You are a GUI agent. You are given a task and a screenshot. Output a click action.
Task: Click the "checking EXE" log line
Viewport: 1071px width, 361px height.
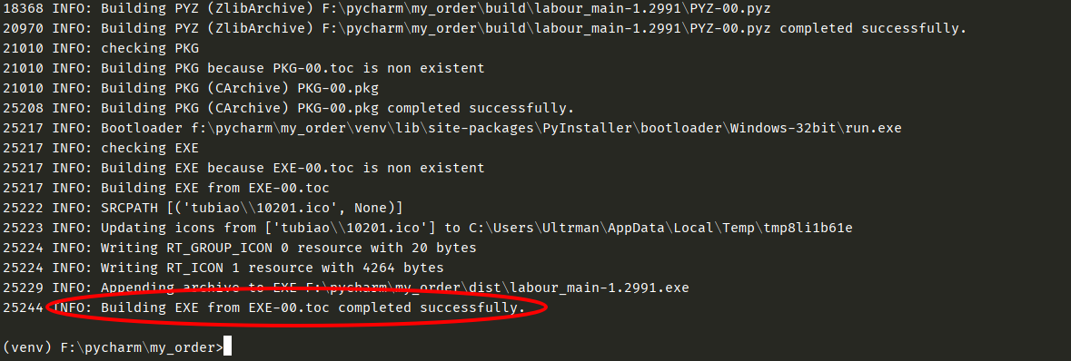point(101,148)
